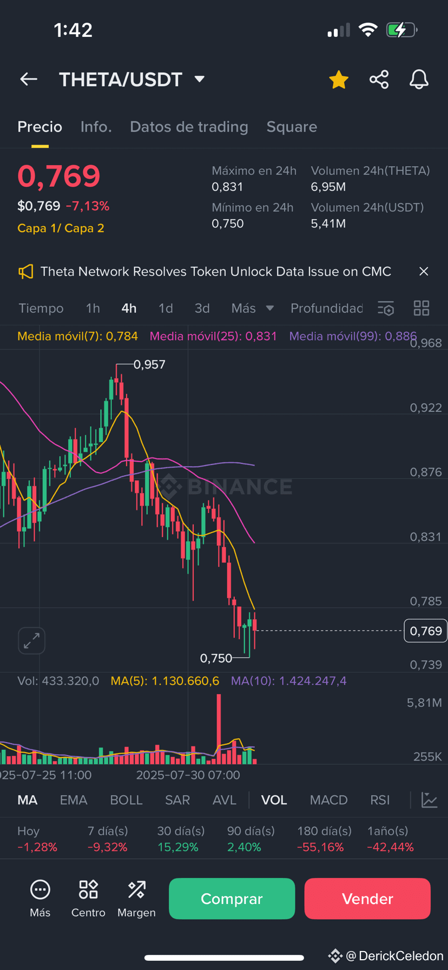Go back with the left arrow
The height and width of the screenshot is (970, 448).
pos(29,80)
